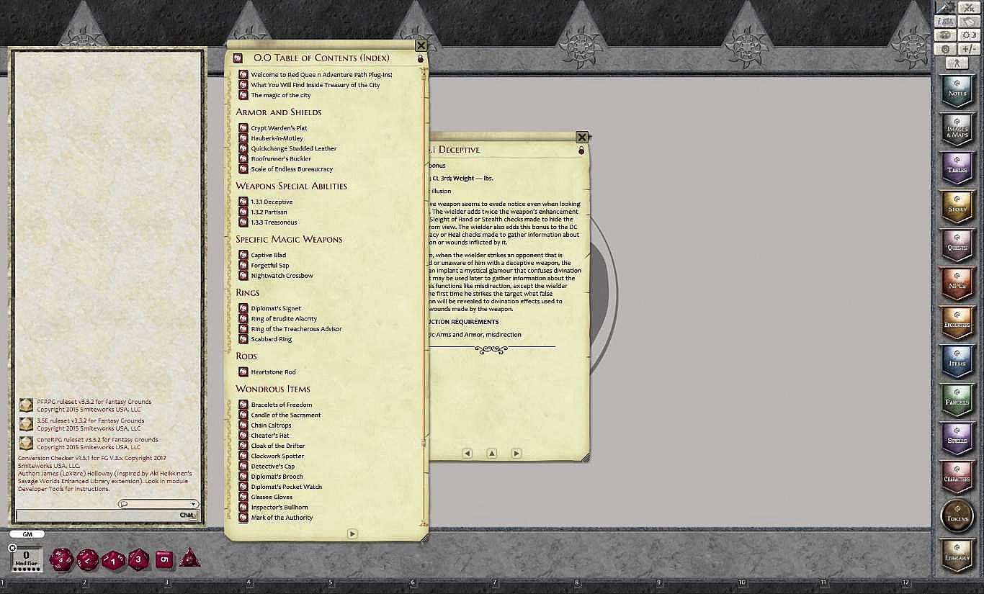Click previous arrow in Deceptive window

click(x=467, y=454)
